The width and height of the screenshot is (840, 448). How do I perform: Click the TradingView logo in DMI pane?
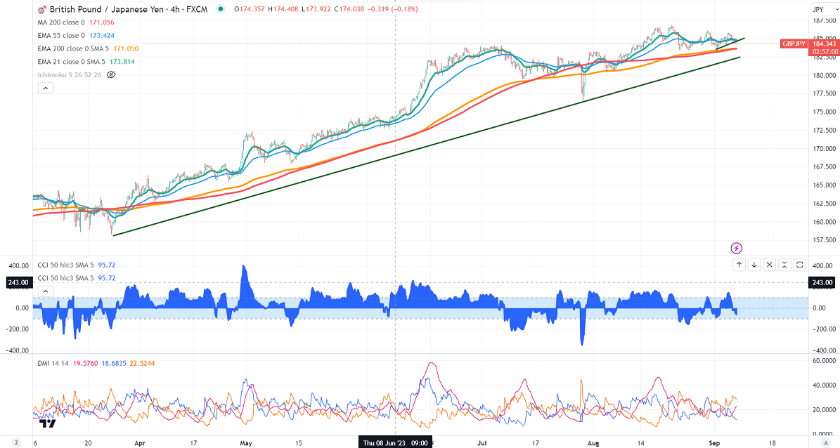pos(48,423)
